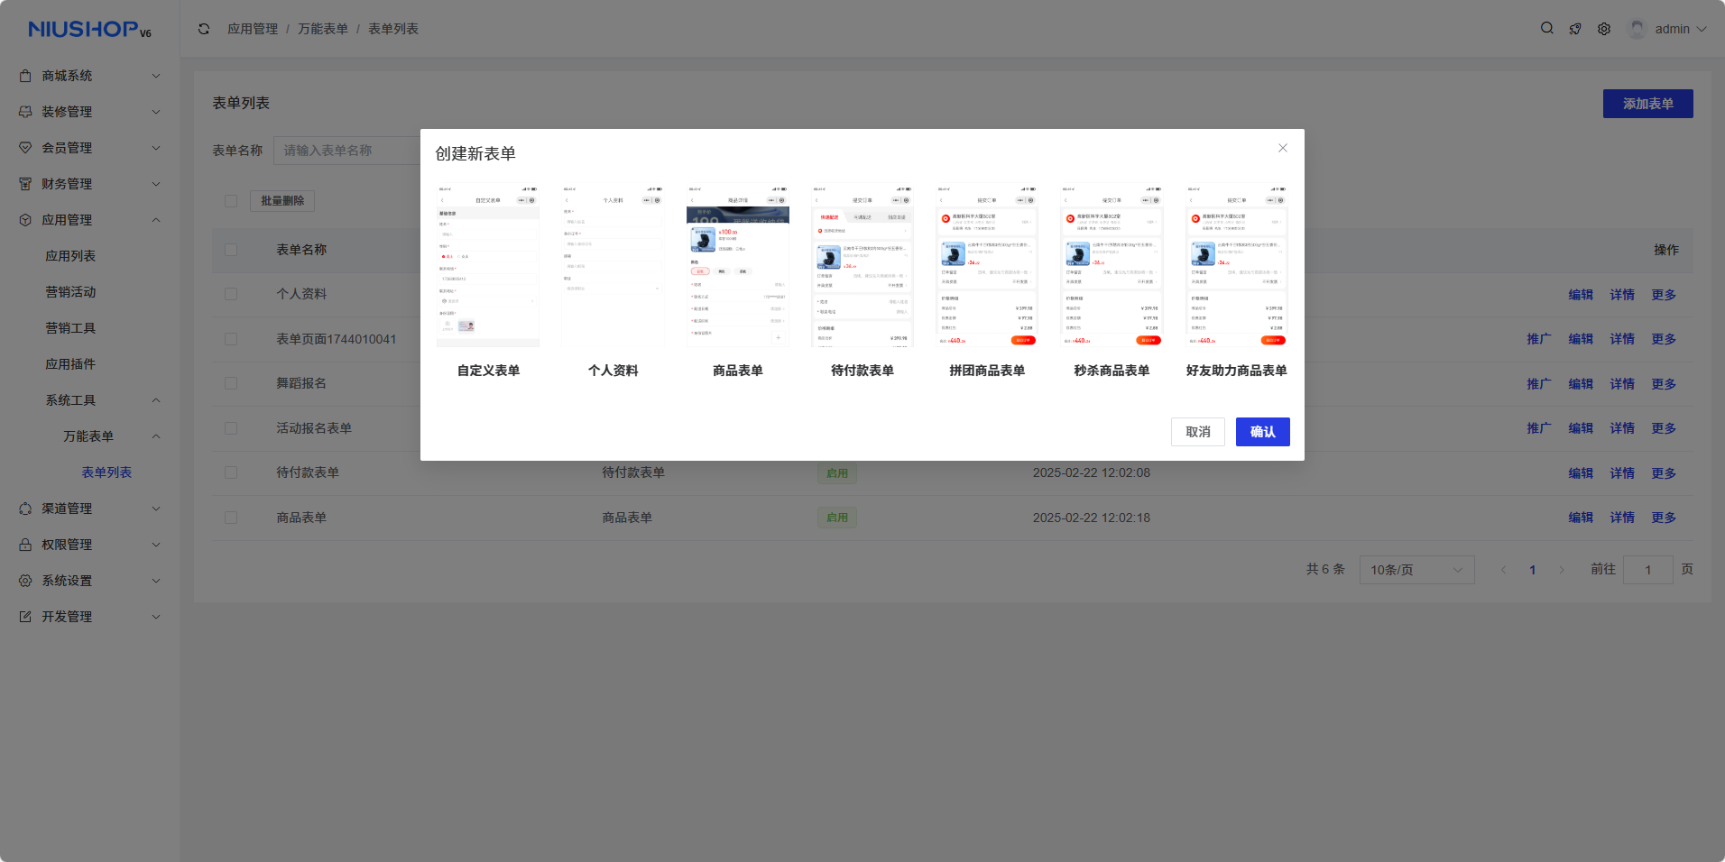Screen dimensions: 1725x862
Task: Open the search icon in header
Action: [x=1546, y=29]
